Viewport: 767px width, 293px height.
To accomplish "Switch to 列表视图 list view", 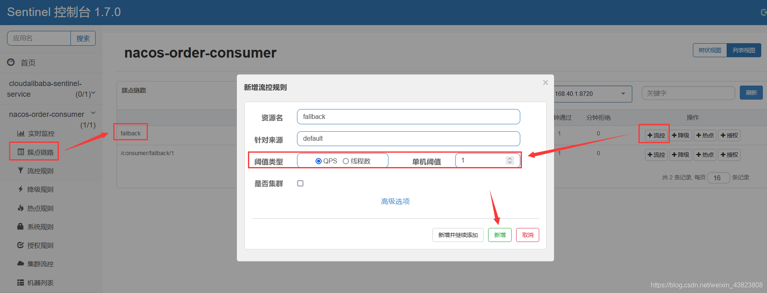I will [744, 50].
